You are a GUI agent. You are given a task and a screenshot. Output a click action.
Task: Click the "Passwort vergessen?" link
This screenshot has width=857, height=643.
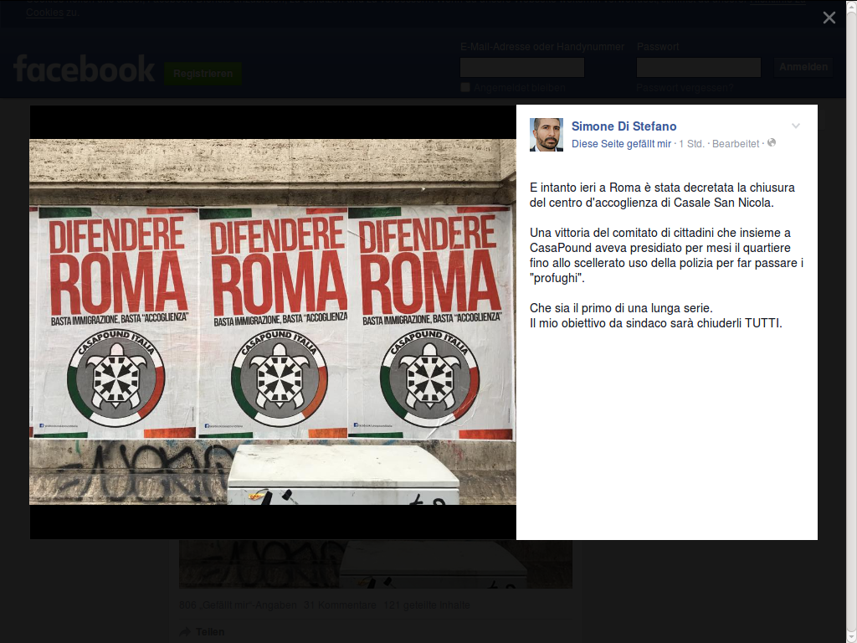[x=685, y=87]
